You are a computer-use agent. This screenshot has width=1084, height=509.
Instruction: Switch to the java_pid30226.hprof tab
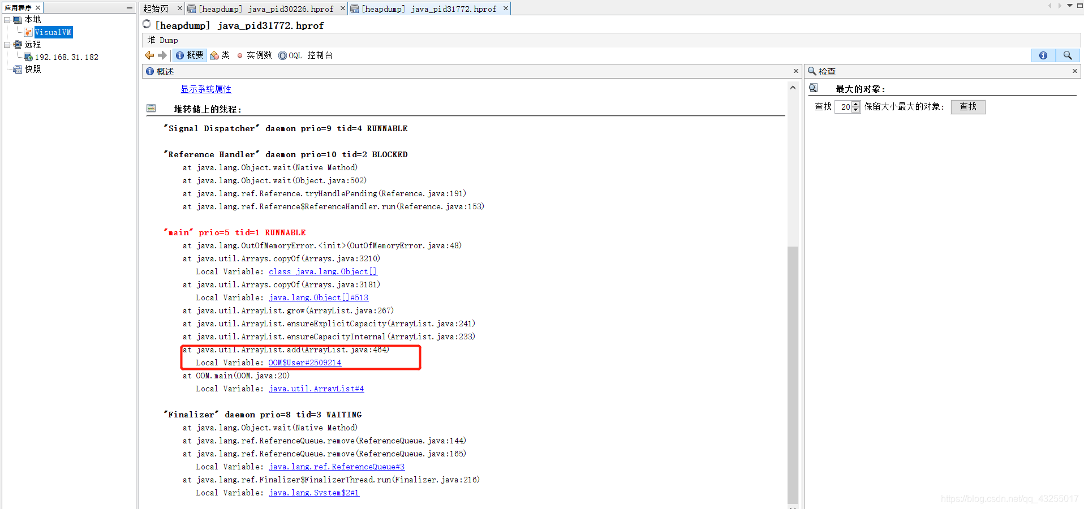[x=266, y=8]
